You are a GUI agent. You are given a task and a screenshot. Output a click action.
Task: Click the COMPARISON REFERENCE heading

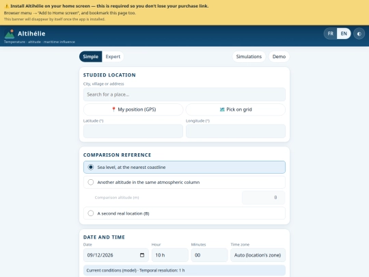118,155
